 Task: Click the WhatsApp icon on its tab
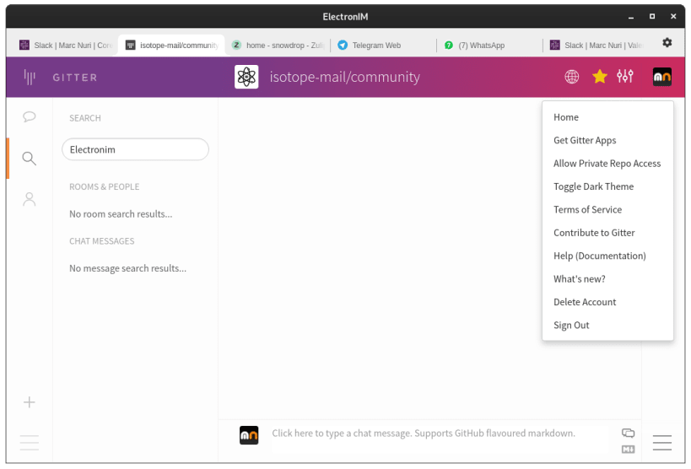click(x=449, y=45)
